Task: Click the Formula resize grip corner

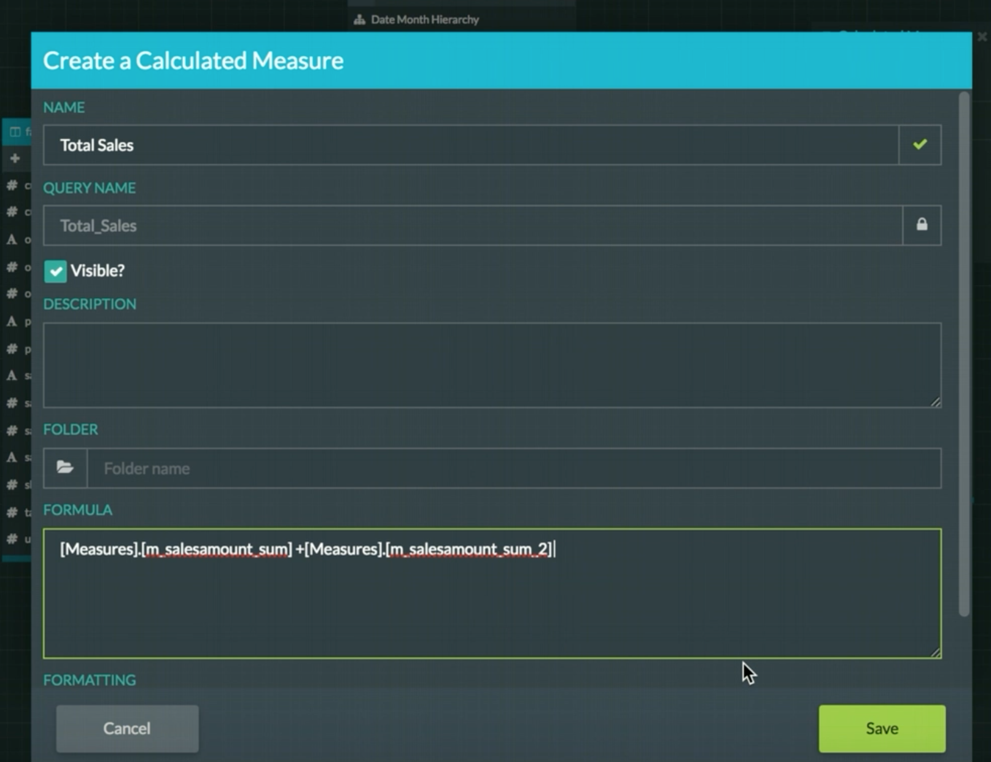Action: [935, 652]
